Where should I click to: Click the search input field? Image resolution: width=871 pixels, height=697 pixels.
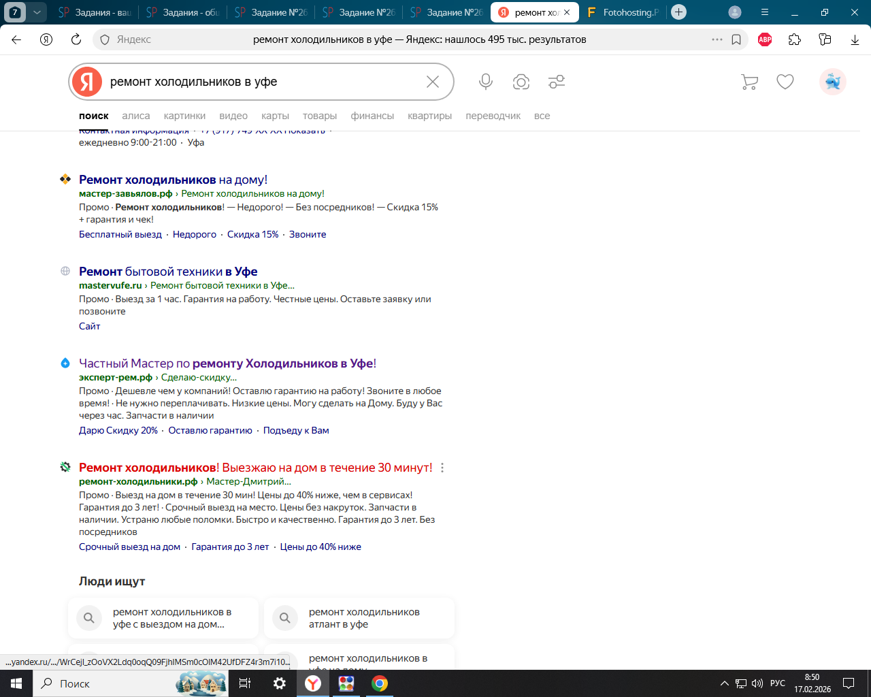pyautogui.click(x=262, y=82)
